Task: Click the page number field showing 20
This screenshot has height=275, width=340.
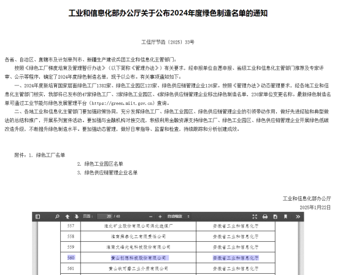Action: (x=105, y=217)
